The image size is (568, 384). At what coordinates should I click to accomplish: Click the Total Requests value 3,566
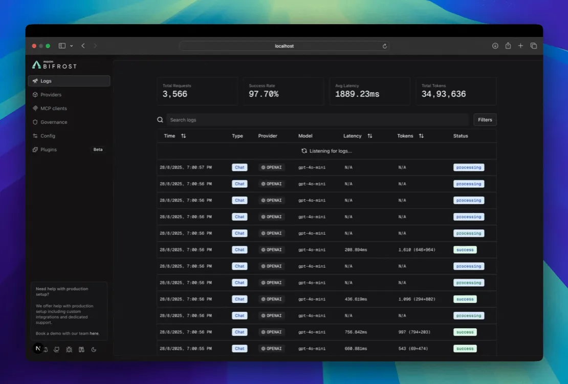click(175, 94)
